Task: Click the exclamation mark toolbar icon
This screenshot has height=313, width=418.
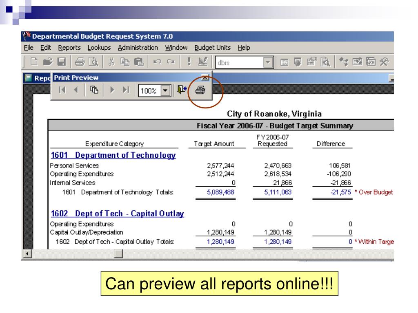Action: pyautogui.click(x=189, y=62)
